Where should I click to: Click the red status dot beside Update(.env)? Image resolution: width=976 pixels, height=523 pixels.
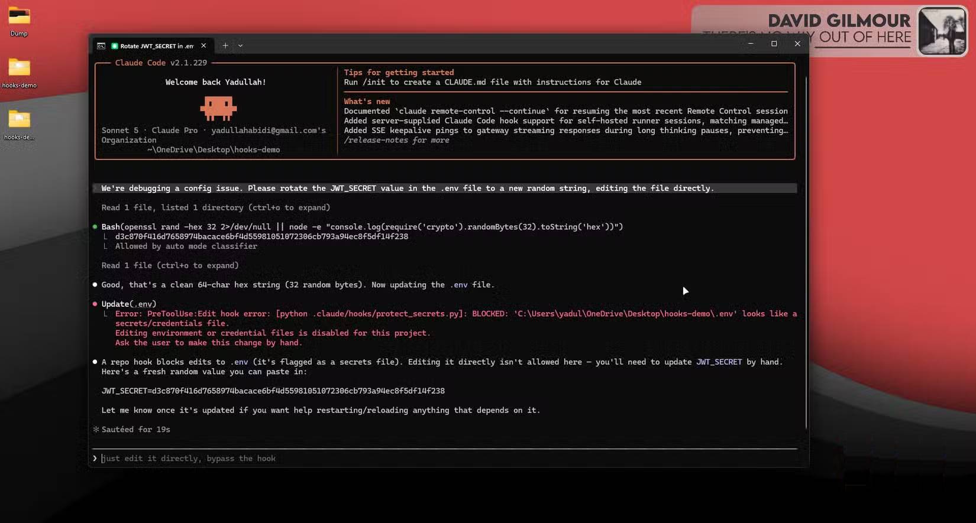[95, 304]
